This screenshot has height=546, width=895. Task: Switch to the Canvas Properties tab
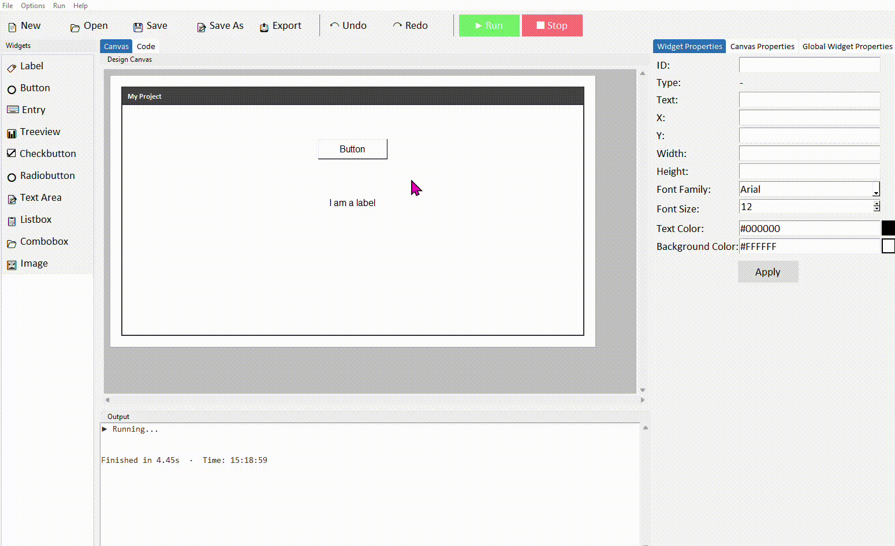coord(762,46)
